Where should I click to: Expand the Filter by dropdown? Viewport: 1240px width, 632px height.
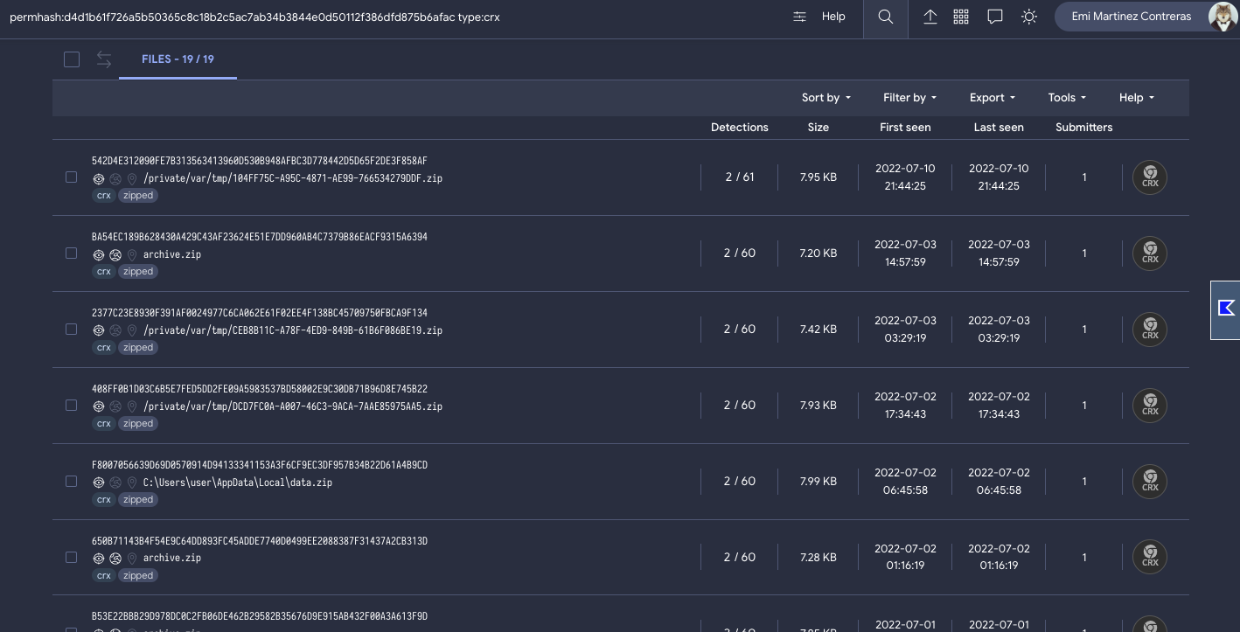[x=910, y=98]
